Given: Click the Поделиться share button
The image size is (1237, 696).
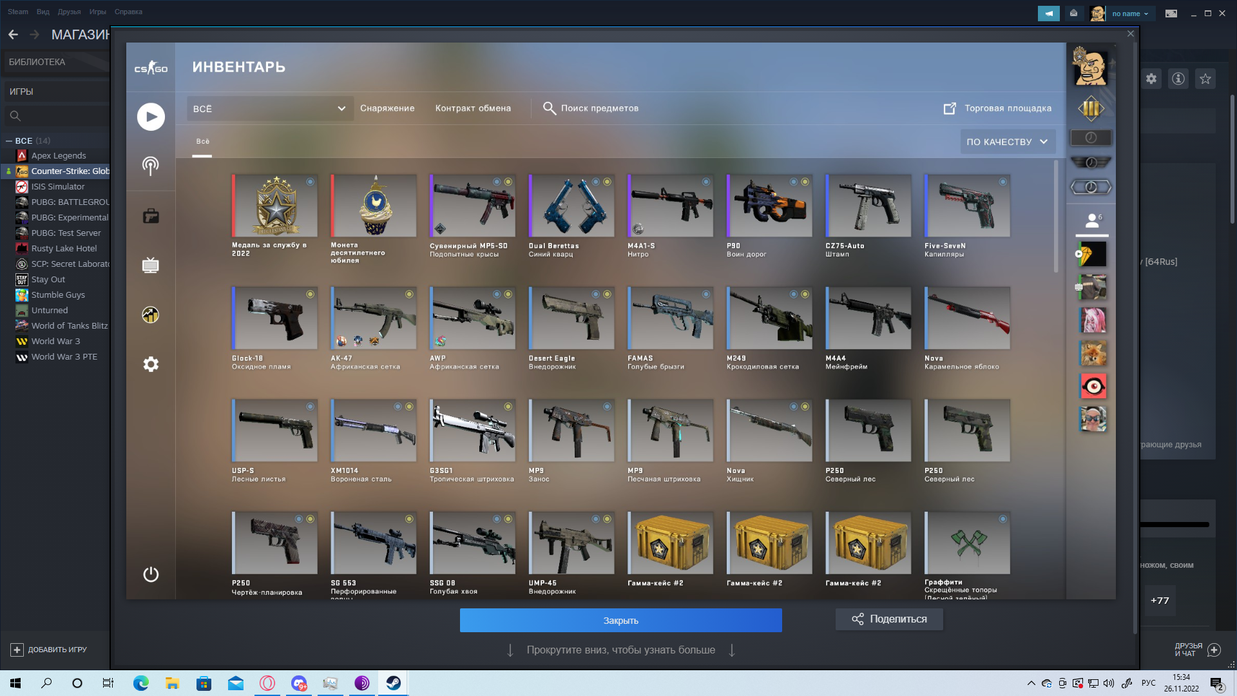Looking at the screenshot, I should [889, 619].
